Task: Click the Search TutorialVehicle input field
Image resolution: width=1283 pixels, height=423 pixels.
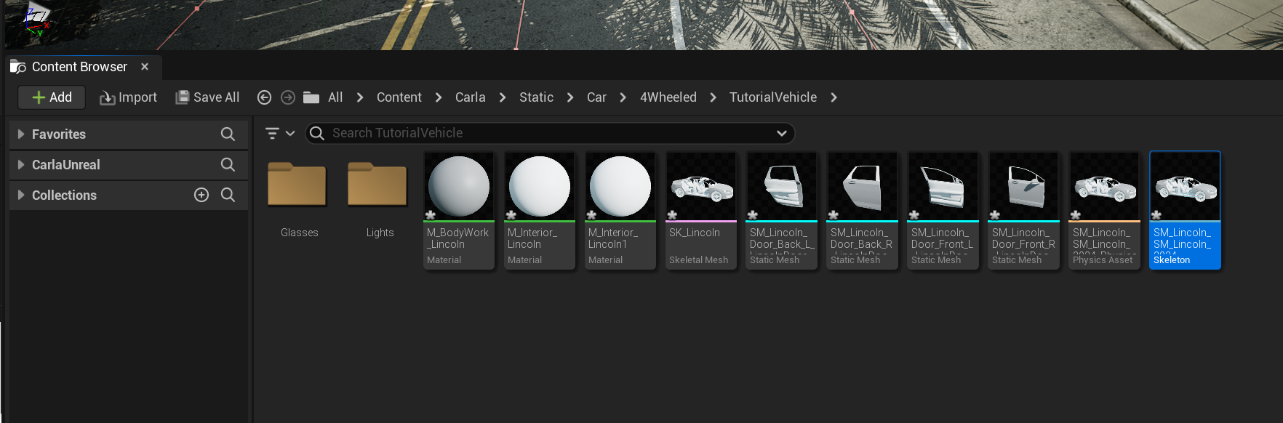Action: (x=545, y=133)
